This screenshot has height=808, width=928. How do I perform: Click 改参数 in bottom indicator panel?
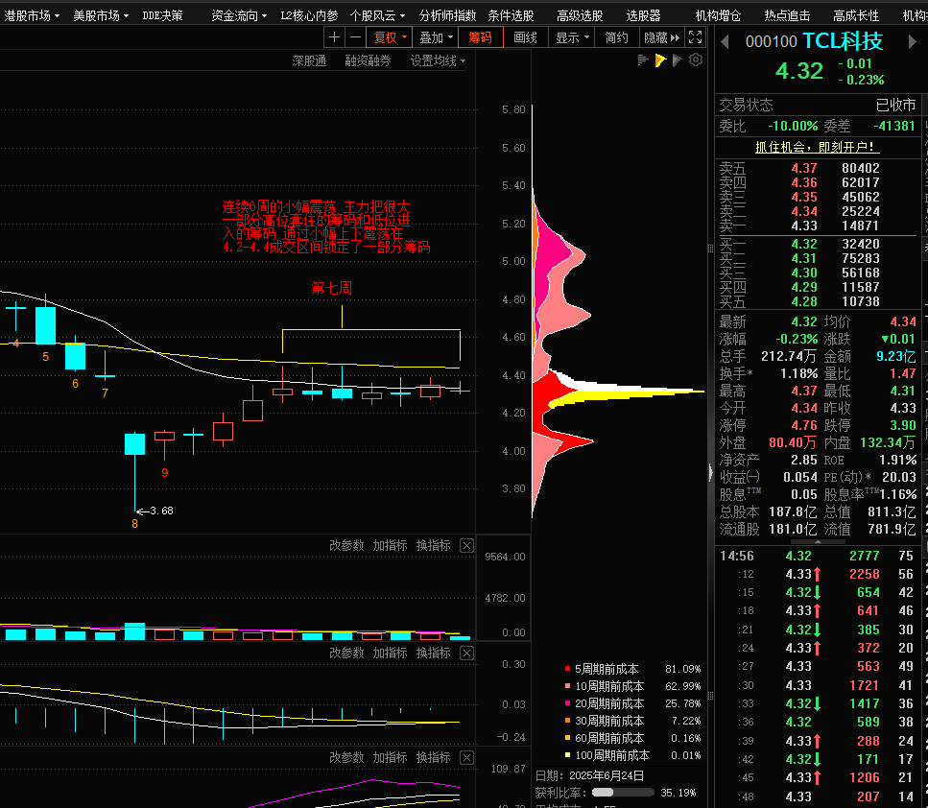[x=346, y=757]
